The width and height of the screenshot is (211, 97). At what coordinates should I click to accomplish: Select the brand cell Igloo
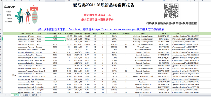tap(39, 82)
